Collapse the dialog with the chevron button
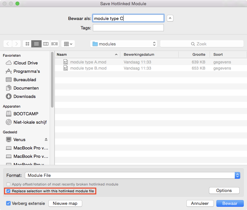This screenshot has width=247, height=210. tap(170, 18)
